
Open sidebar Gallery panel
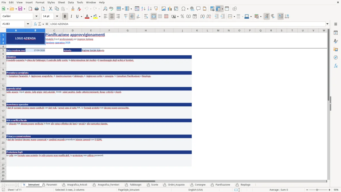click(336, 49)
